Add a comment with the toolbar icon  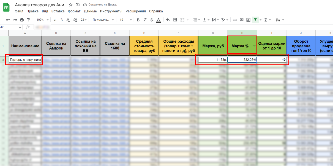point(242,20)
